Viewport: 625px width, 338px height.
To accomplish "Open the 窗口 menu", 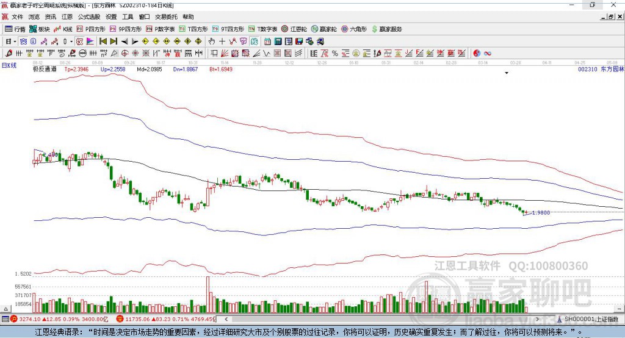I will [x=144, y=16].
